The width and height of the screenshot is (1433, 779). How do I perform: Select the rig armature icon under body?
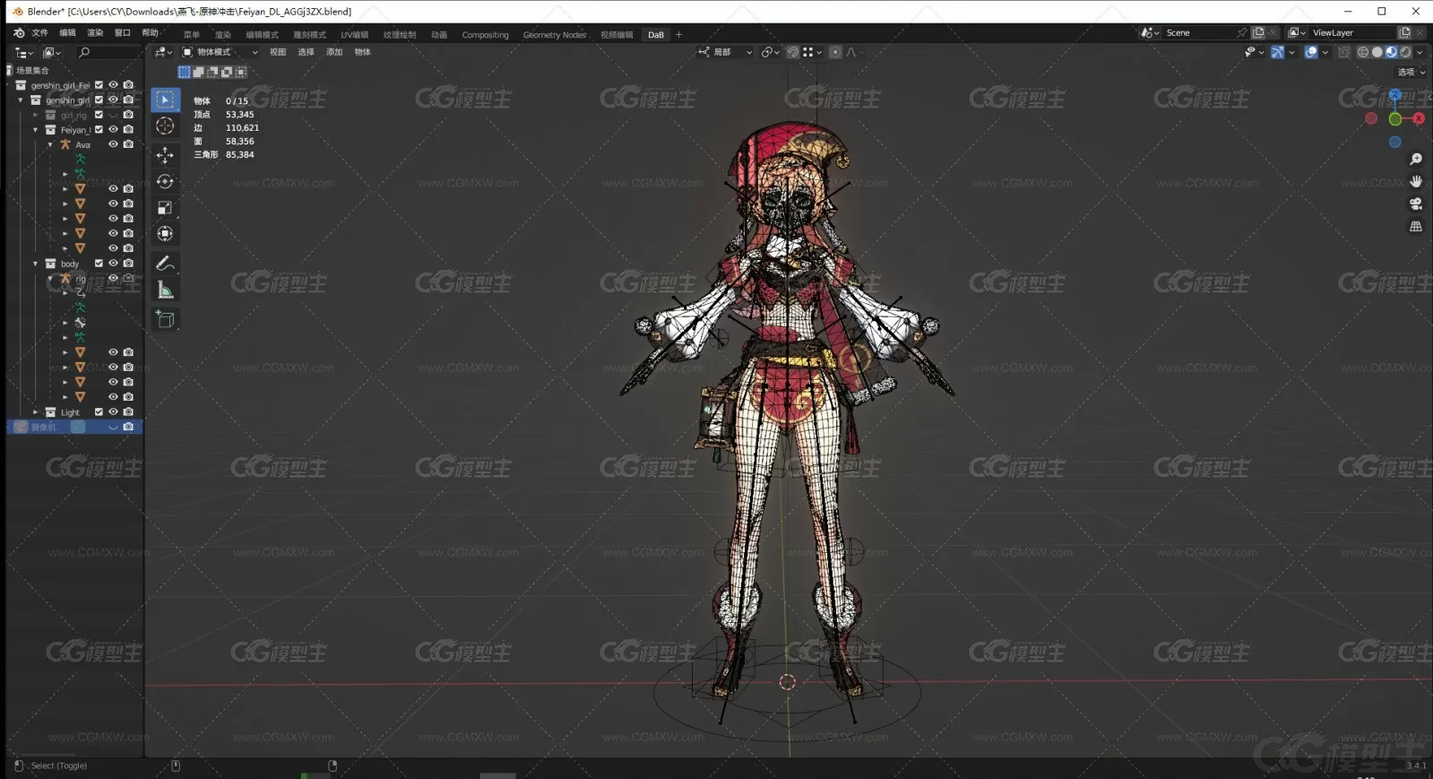[x=65, y=279]
